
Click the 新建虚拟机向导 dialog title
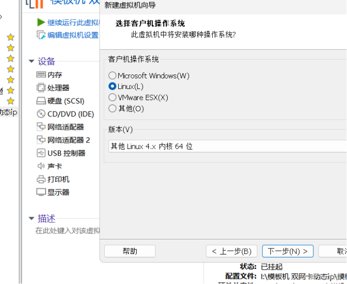point(130,5)
